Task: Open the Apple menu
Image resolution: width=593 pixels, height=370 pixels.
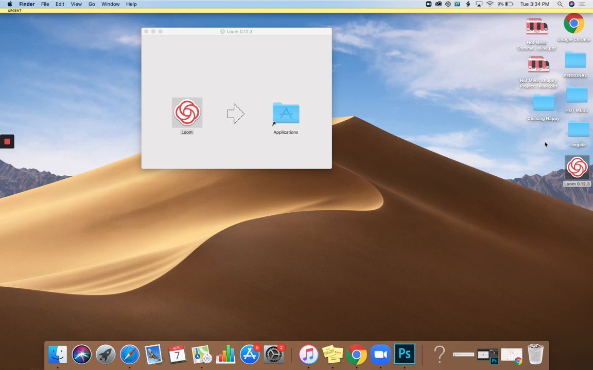Action: pos(10,4)
